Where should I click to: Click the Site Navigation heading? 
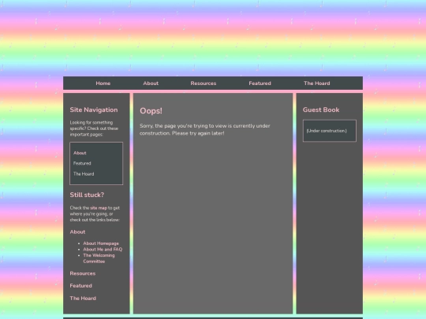94,109
